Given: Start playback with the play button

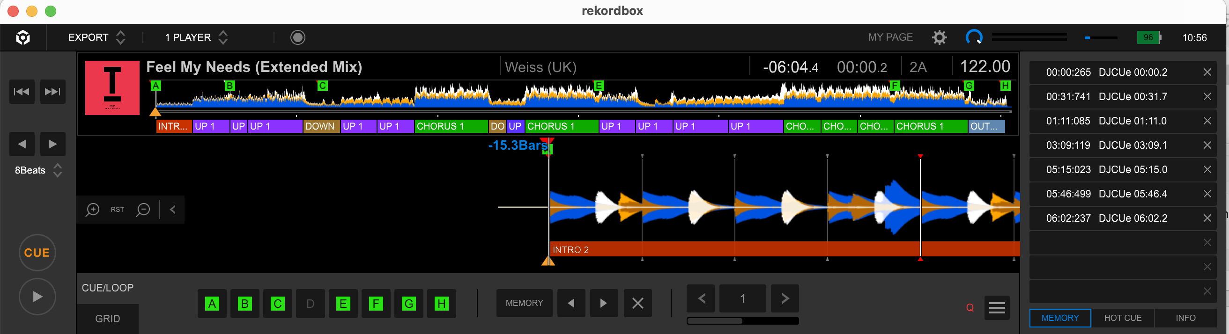Looking at the screenshot, I should (37, 297).
